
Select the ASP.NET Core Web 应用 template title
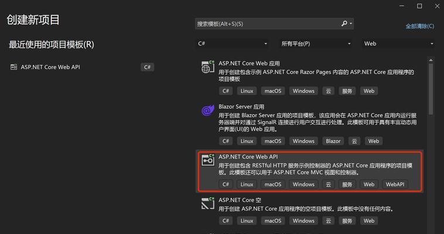249,63
